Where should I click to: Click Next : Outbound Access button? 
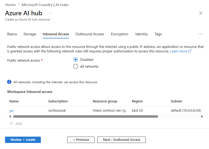[121, 140]
